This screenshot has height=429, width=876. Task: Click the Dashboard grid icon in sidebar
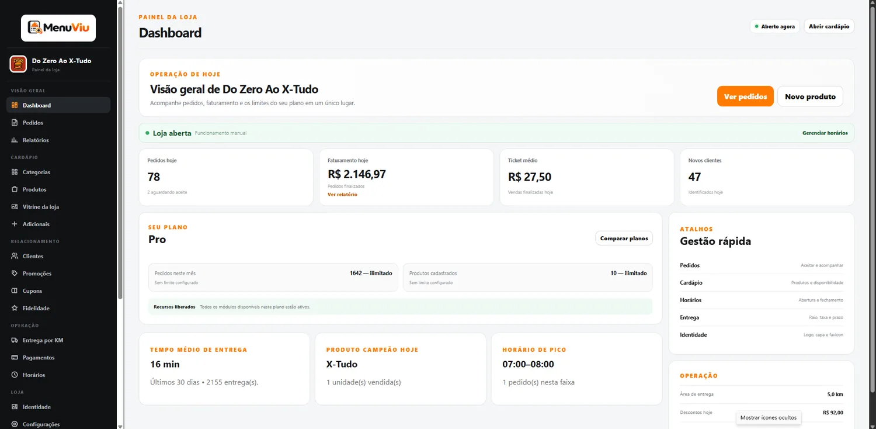[x=15, y=105]
